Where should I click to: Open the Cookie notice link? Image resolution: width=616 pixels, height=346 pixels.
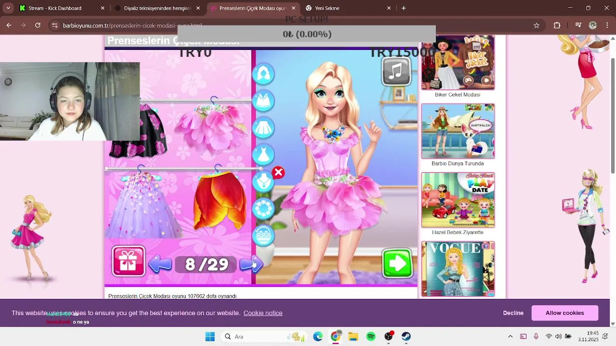tap(263, 313)
